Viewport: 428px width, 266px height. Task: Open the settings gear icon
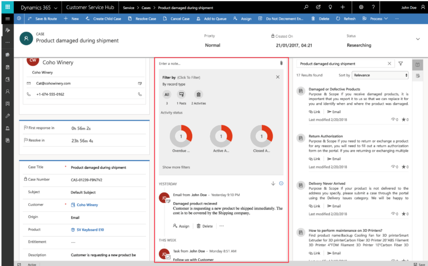point(361,7)
